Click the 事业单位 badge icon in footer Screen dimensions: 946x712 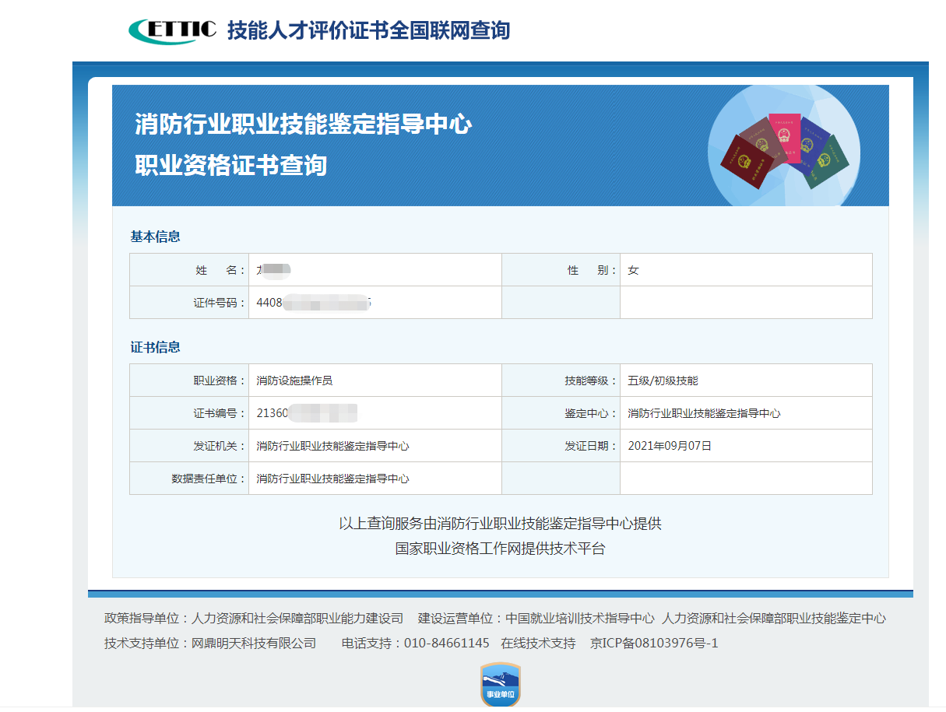point(501,686)
